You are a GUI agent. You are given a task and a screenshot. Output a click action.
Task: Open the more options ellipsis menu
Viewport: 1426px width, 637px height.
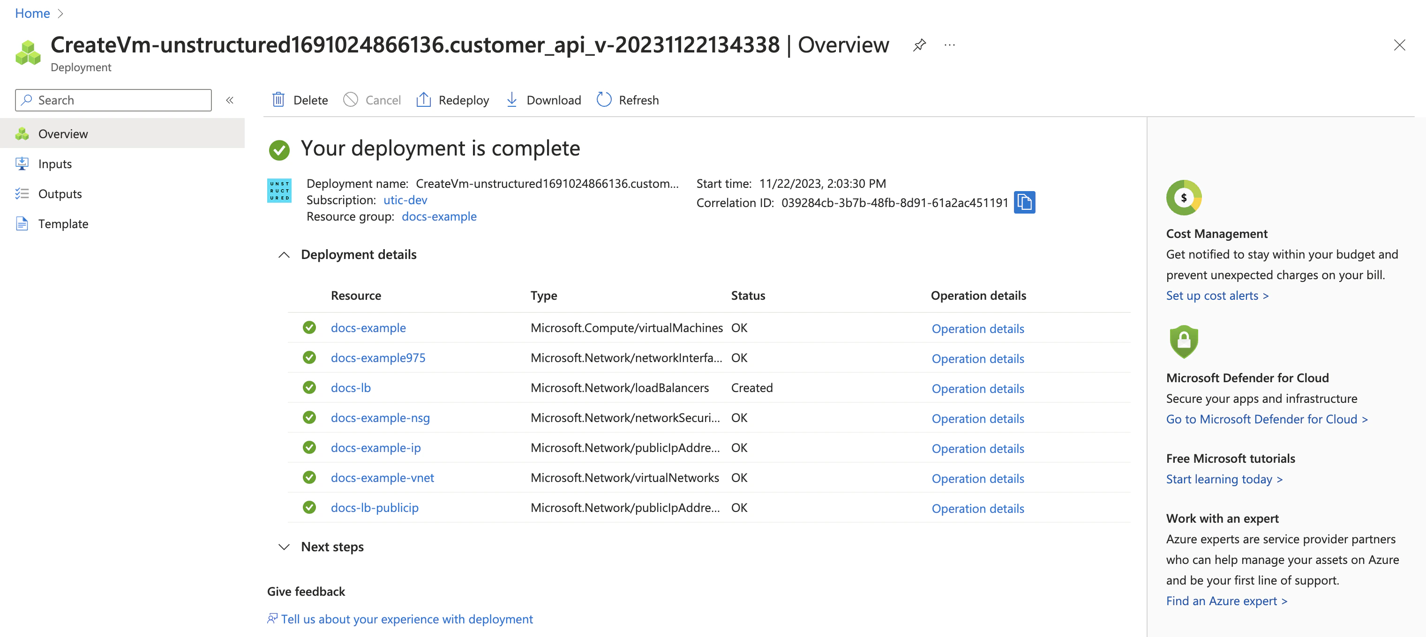[x=949, y=45]
